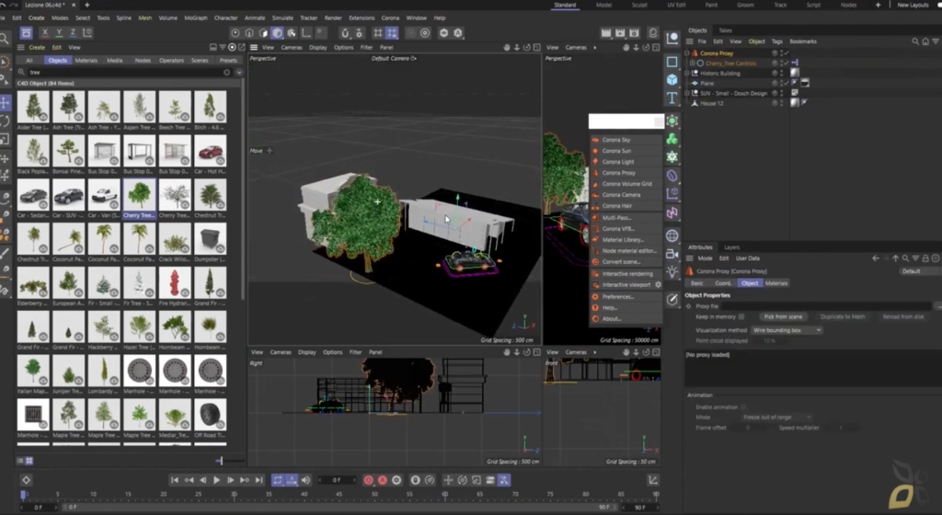The height and width of the screenshot is (515, 942).
Task: Switch to the Takes tab
Action: pos(725,30)
